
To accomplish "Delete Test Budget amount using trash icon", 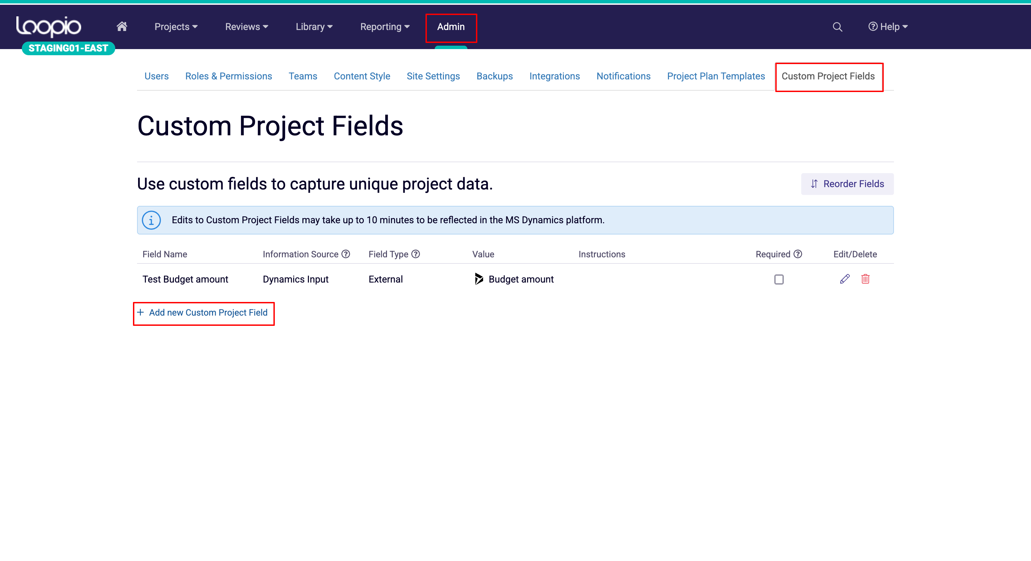I will [x=865, y=279].
